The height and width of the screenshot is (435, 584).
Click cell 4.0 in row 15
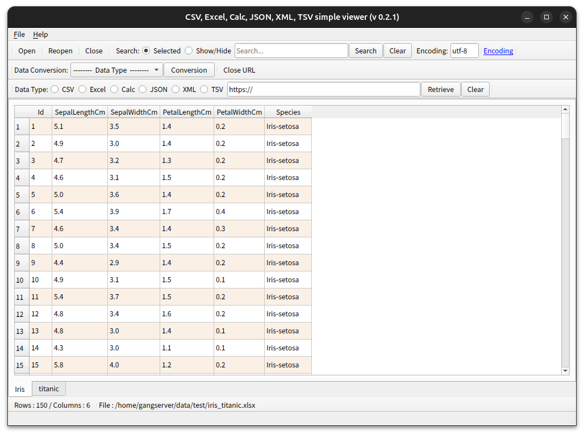(x=134, y=365)
